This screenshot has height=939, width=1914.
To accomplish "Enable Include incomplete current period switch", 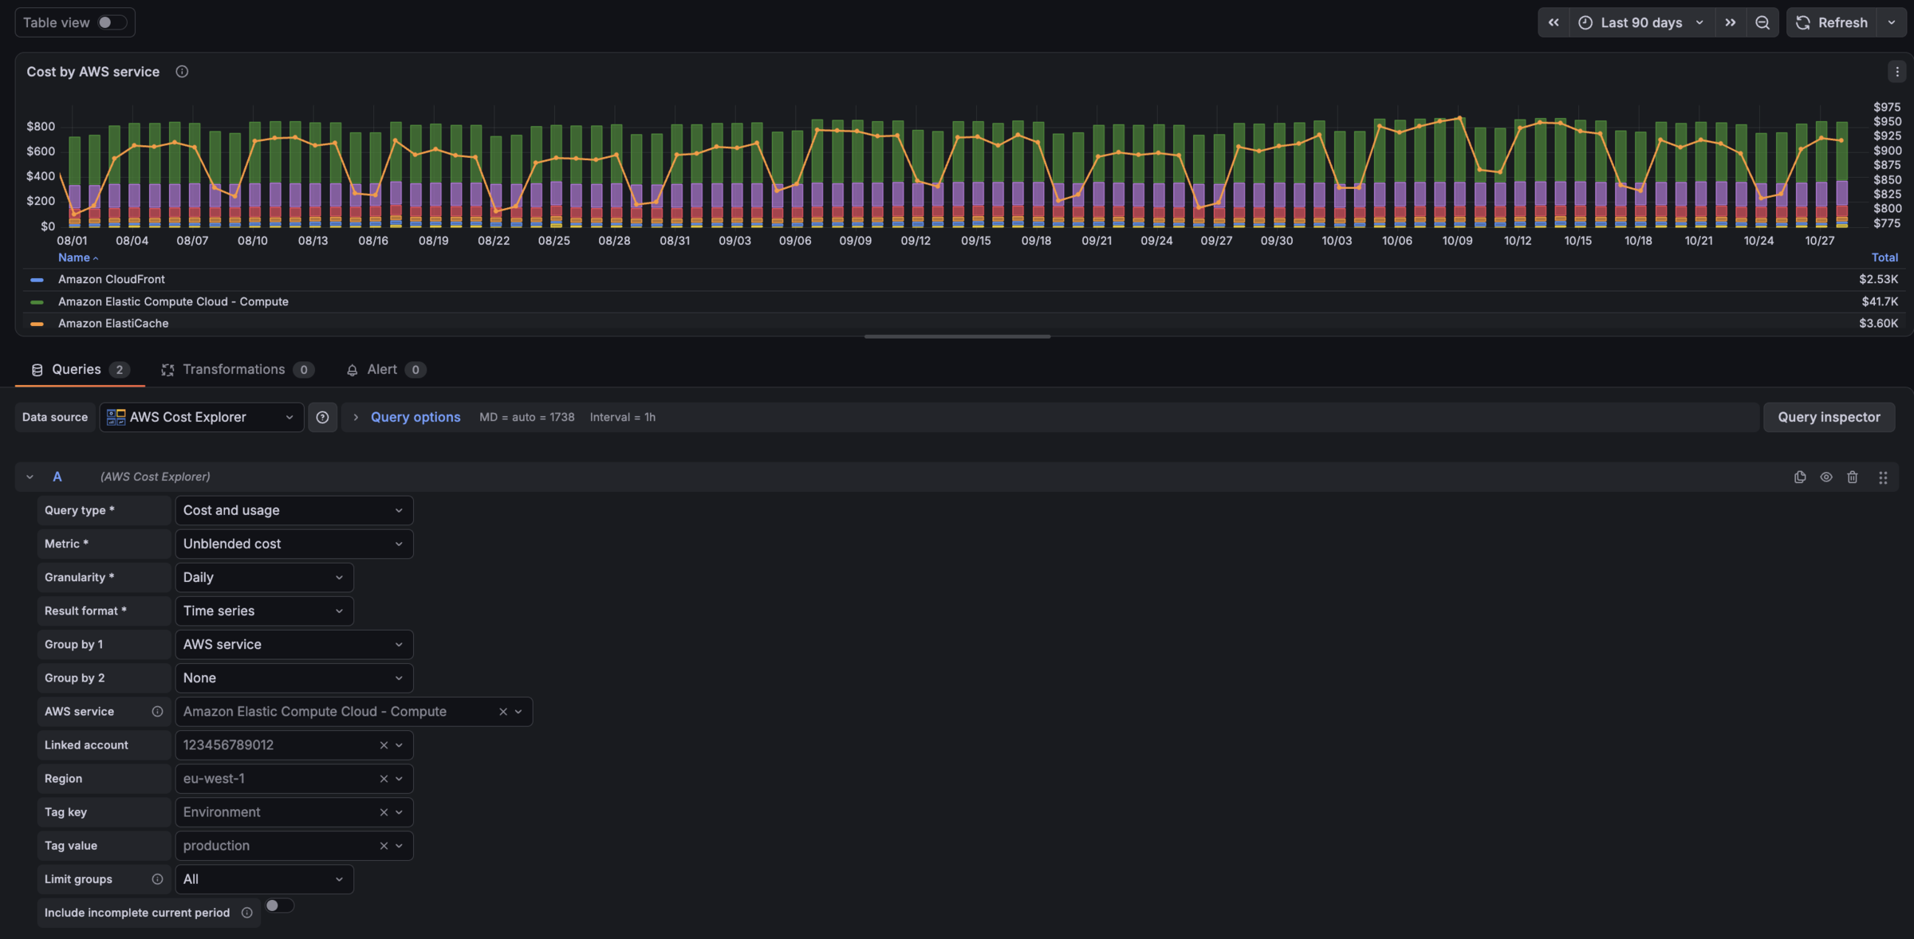I will (279, 906).
